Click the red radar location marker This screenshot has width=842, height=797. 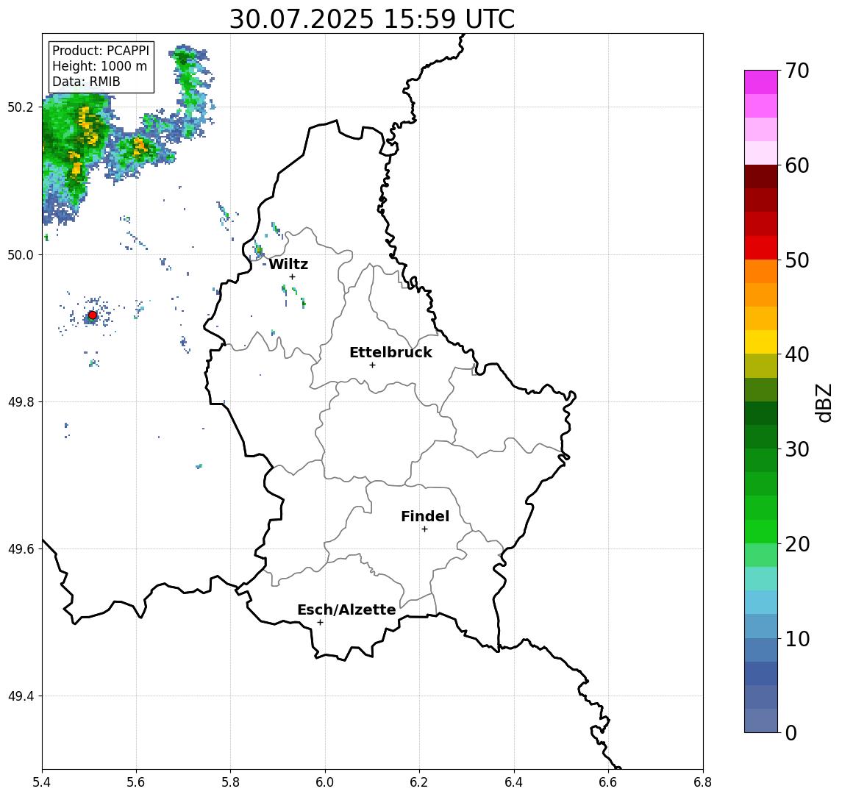(93, 315)
